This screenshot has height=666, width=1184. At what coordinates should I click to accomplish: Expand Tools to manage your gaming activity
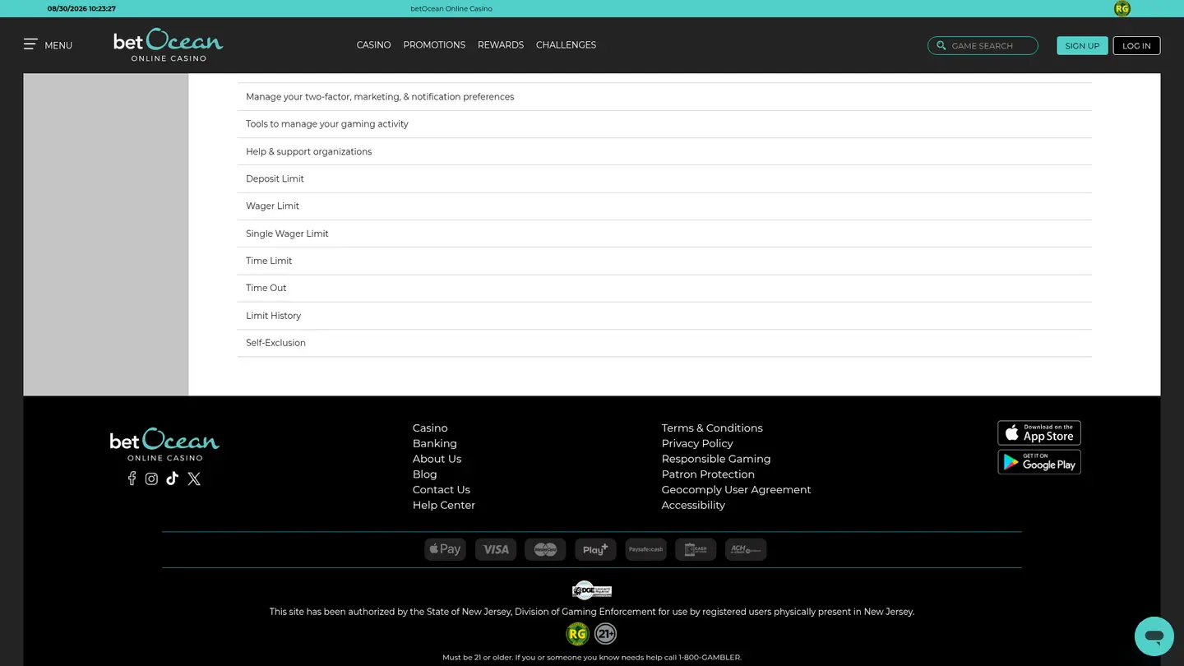pos(664,124)
